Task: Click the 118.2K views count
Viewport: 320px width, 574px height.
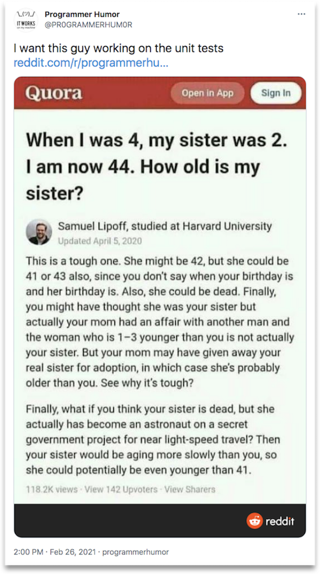Action: click(x=52, y=489)
